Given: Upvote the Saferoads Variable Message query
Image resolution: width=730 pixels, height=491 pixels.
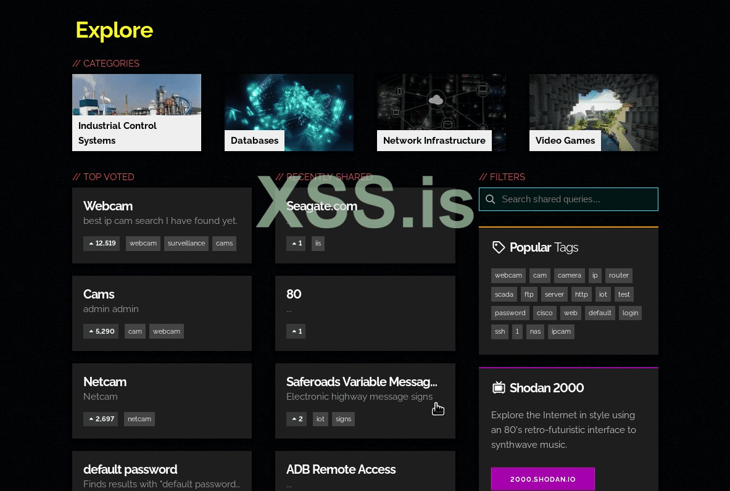Looking at the screenshot, I should pyautogui.click(x=296, y=419).
